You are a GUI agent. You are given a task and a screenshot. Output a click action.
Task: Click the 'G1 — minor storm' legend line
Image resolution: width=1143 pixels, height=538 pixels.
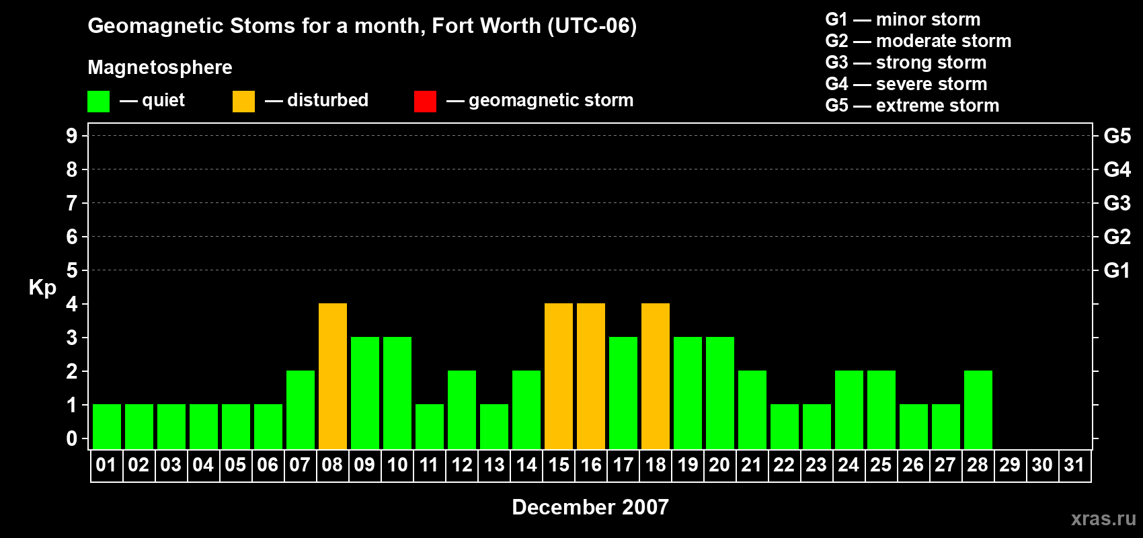point(903,20)
